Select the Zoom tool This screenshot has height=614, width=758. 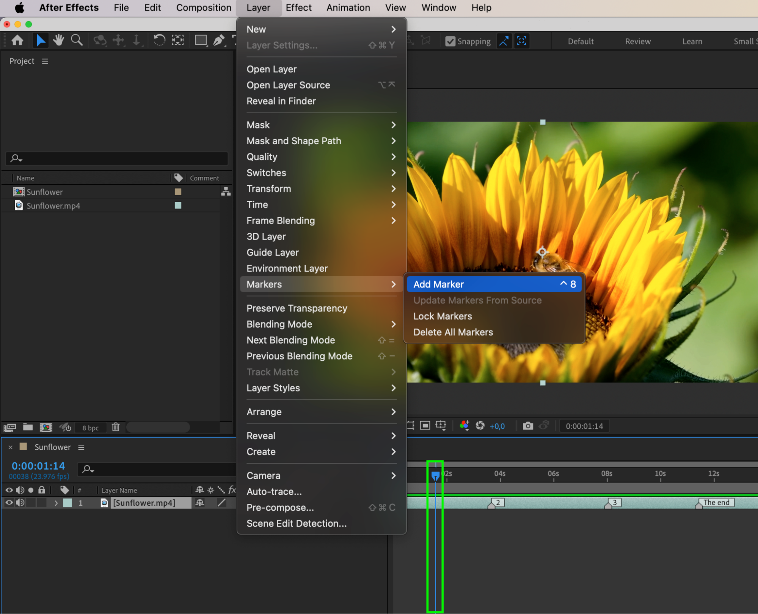[77, 40]
